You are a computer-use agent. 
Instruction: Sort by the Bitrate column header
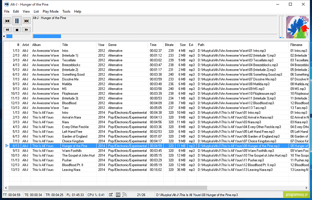click(169, 45)
